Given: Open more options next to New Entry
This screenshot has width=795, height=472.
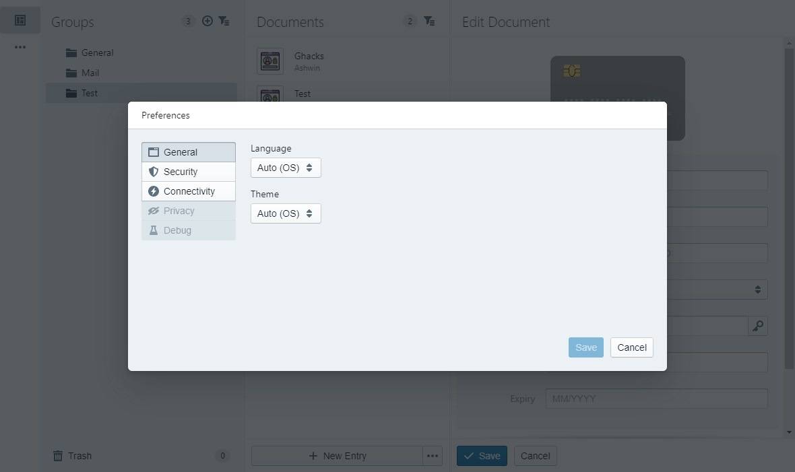Looking at the screenshot, I should [432, 456].
